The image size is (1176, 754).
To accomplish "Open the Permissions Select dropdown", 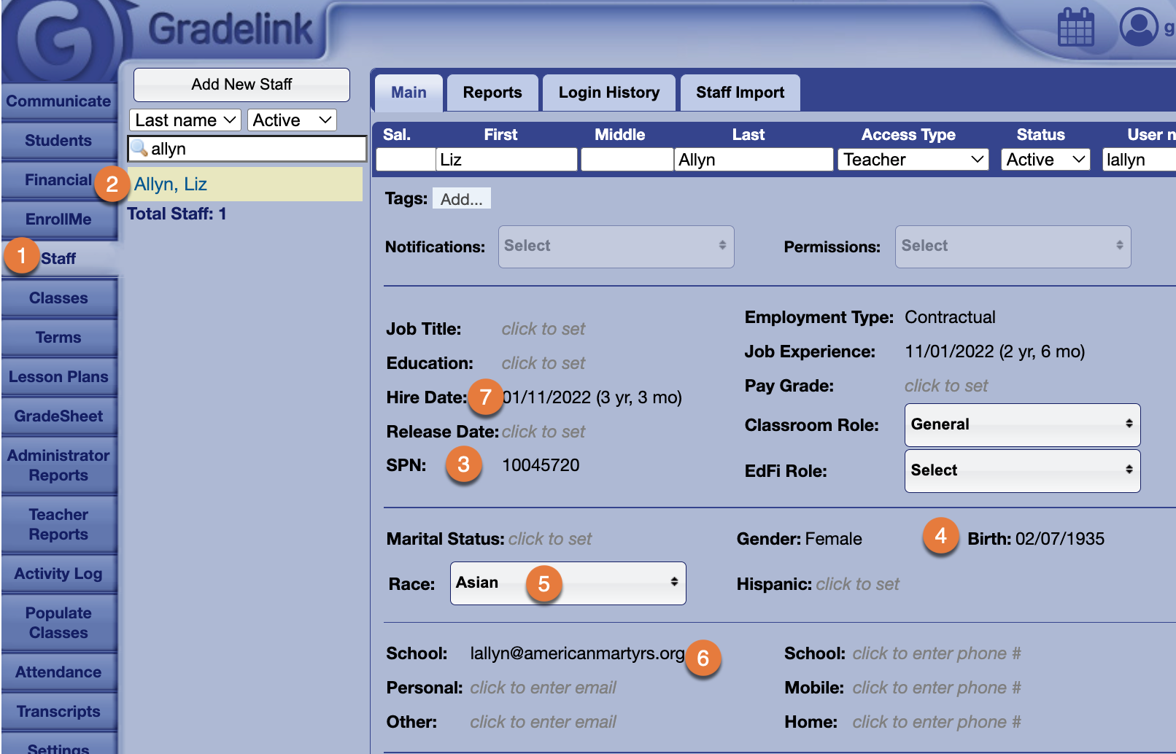I will [x=1013, y=246].
